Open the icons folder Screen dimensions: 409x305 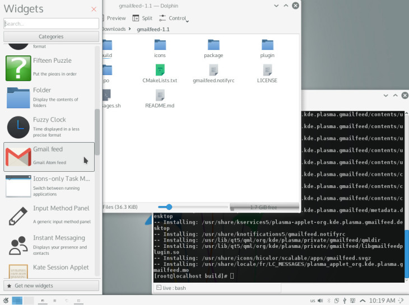pos(160,49)
